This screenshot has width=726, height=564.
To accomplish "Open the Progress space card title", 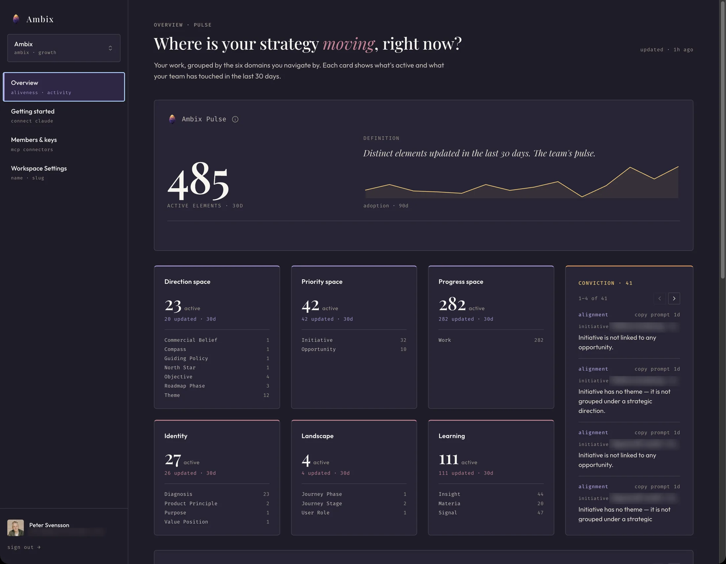I will (461, 282).
